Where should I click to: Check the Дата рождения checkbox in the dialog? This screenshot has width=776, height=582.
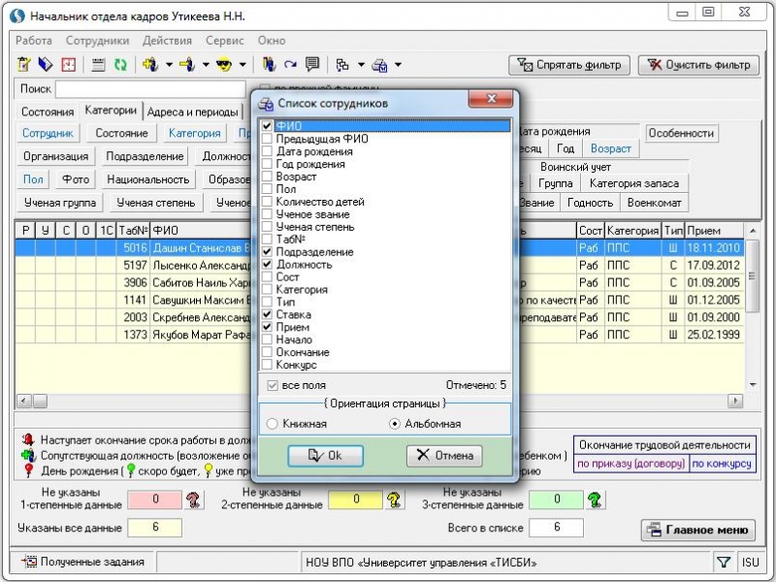[267, 151]
